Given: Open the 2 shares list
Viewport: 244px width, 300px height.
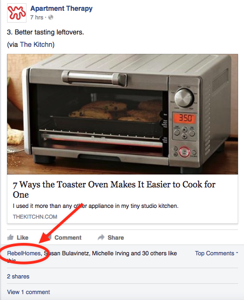Looking at the screenshot, I should 18,276.
